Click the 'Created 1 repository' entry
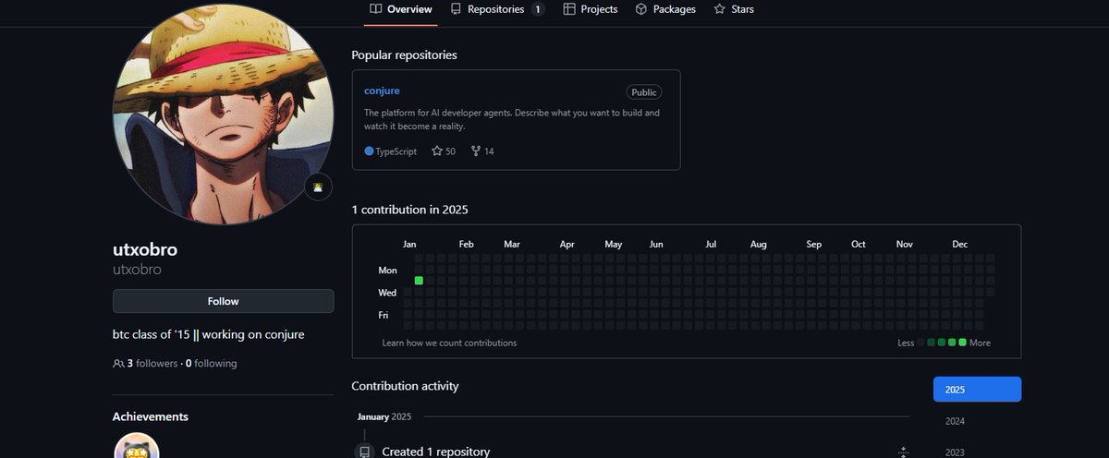 point(435,452)
